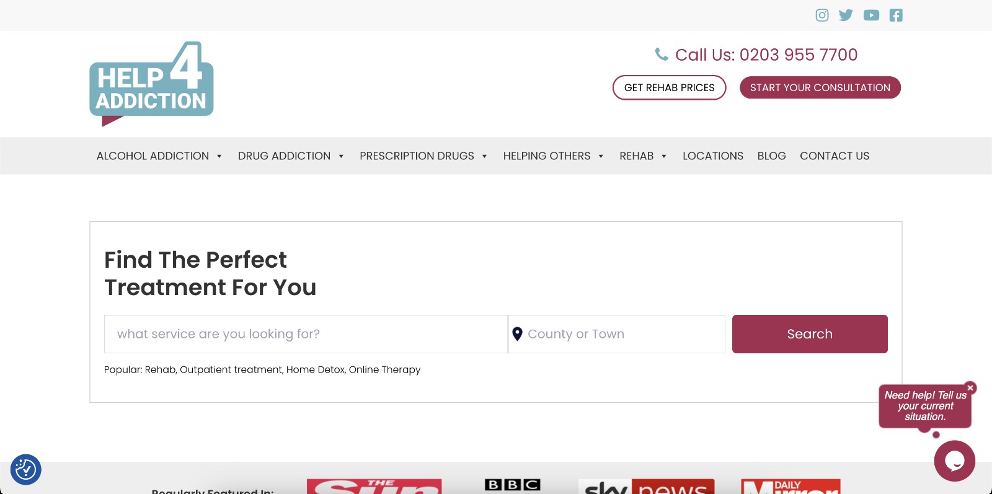Expand the Alcohol Addiction menu
Viewport: 992px width, 494px height.
(159, 156)
